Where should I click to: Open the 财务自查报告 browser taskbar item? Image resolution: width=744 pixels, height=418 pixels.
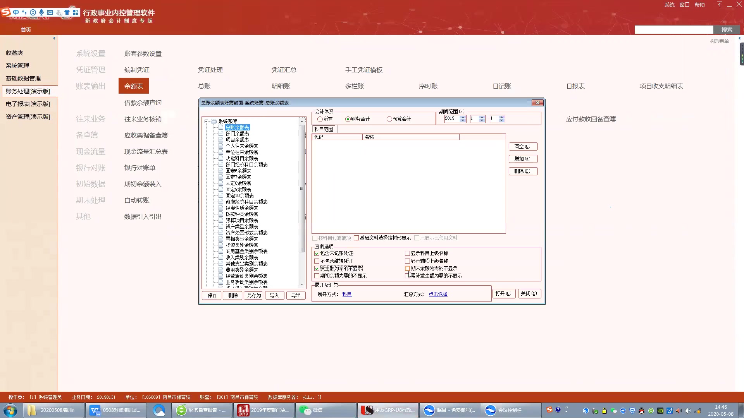pyautogui.click(x=202, y=410)
